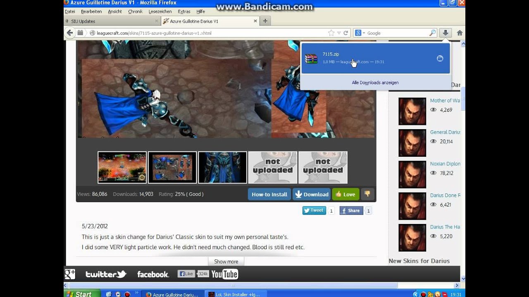Go back with the browser back arrow
The image size is (529, 297).
(x=70, y=33)
